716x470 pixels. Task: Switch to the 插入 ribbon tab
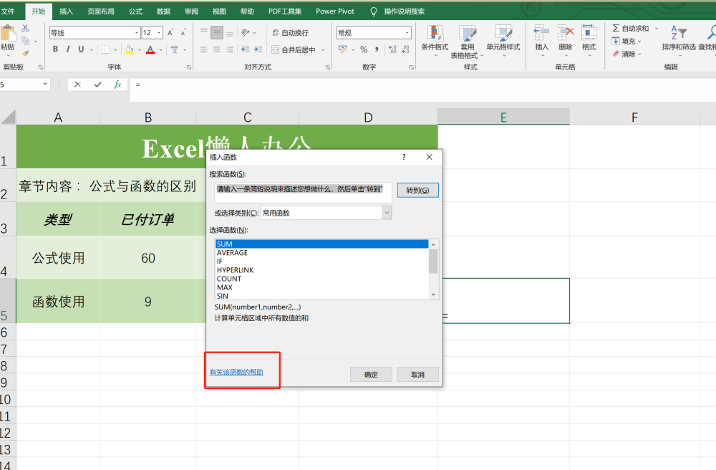pyautogui.click(x=66, y=11)
